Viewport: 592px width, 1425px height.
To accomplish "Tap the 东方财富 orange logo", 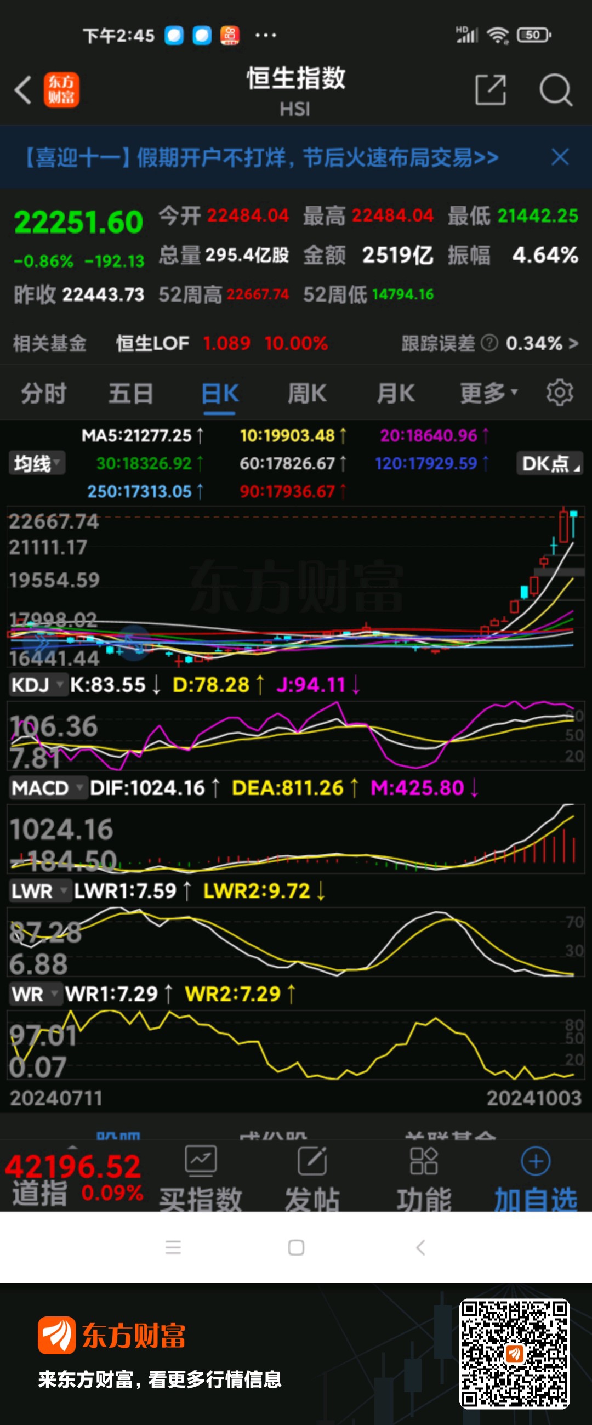I will (x=61, y=90).
